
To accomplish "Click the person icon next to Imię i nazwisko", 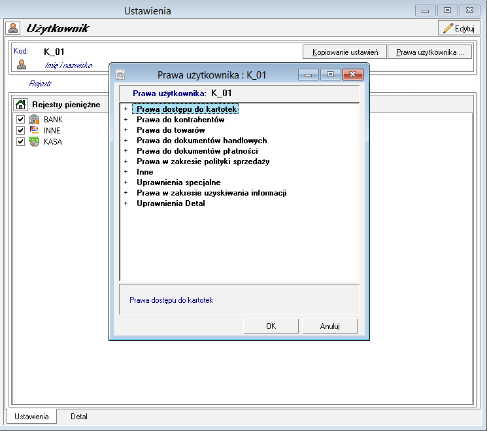I will click(22, 65).
